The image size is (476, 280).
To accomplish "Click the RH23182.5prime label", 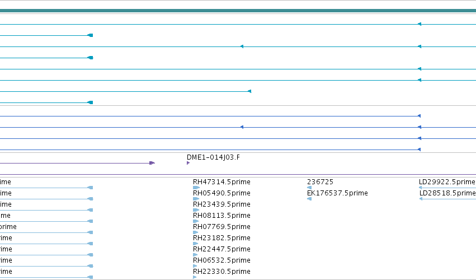I will coord(221,238).
